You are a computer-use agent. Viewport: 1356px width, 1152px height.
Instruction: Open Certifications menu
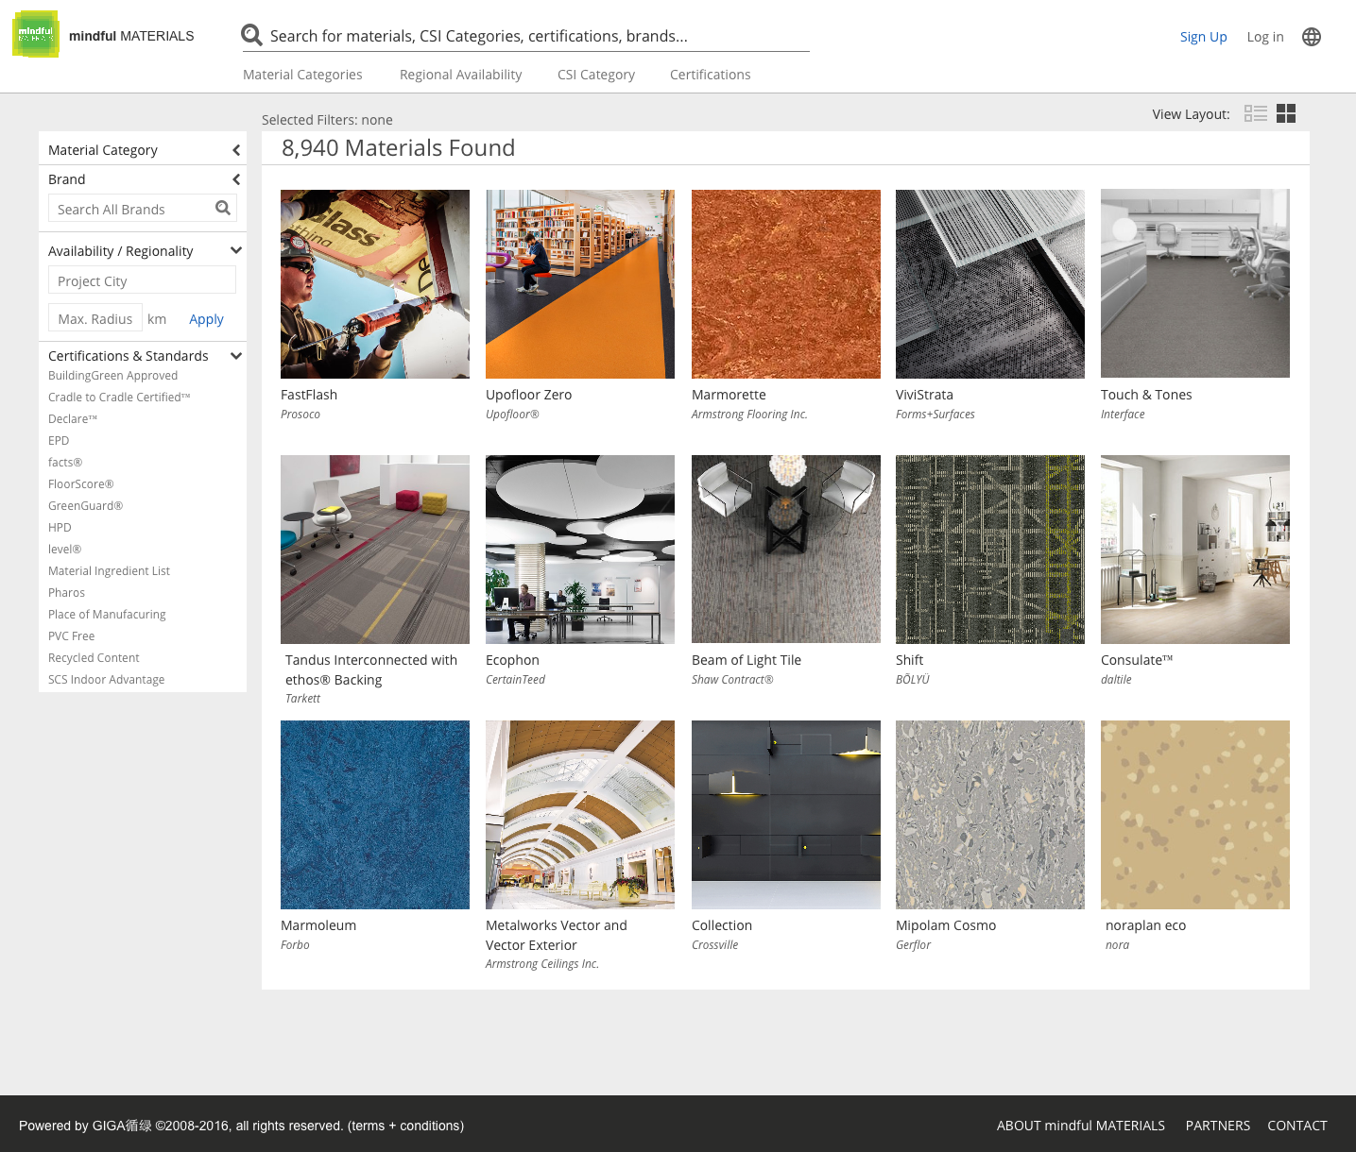pyautogui.click(x=710, y=75)
